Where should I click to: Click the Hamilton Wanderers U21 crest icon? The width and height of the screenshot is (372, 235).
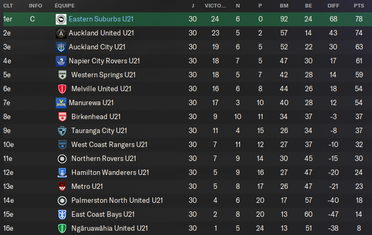click(x=62, y=173)
